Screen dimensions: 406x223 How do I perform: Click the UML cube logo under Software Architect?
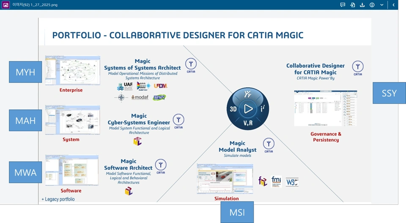(129, 191)
